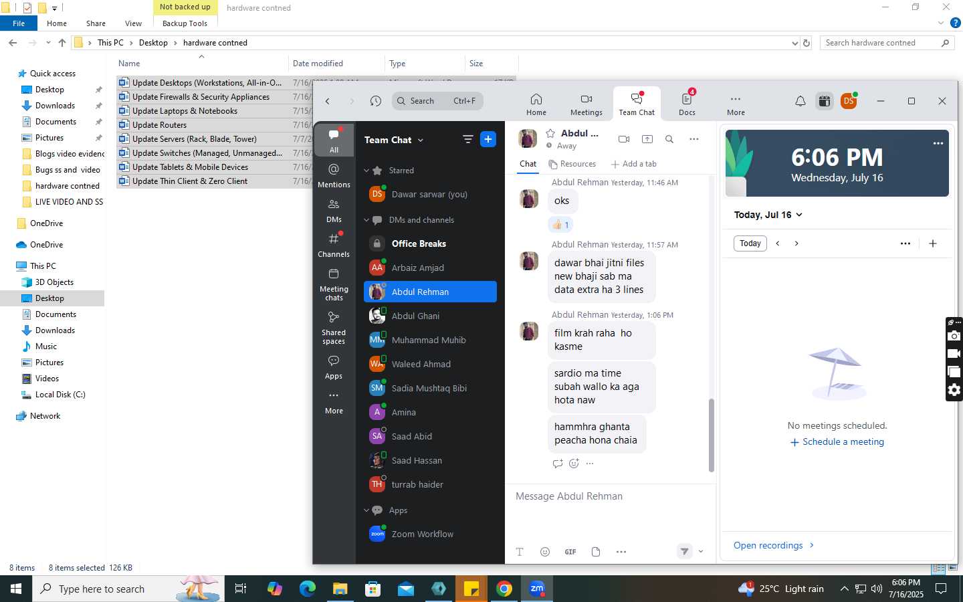Collapse the Starred section
Viewport: 963px width, 602px height.
click(x=366, y=171)
